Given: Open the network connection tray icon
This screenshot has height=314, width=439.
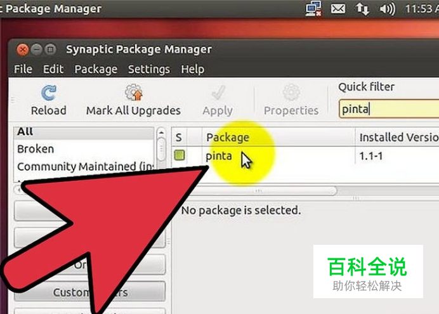Looking at the screenshot, I should (x=313, y=9).
